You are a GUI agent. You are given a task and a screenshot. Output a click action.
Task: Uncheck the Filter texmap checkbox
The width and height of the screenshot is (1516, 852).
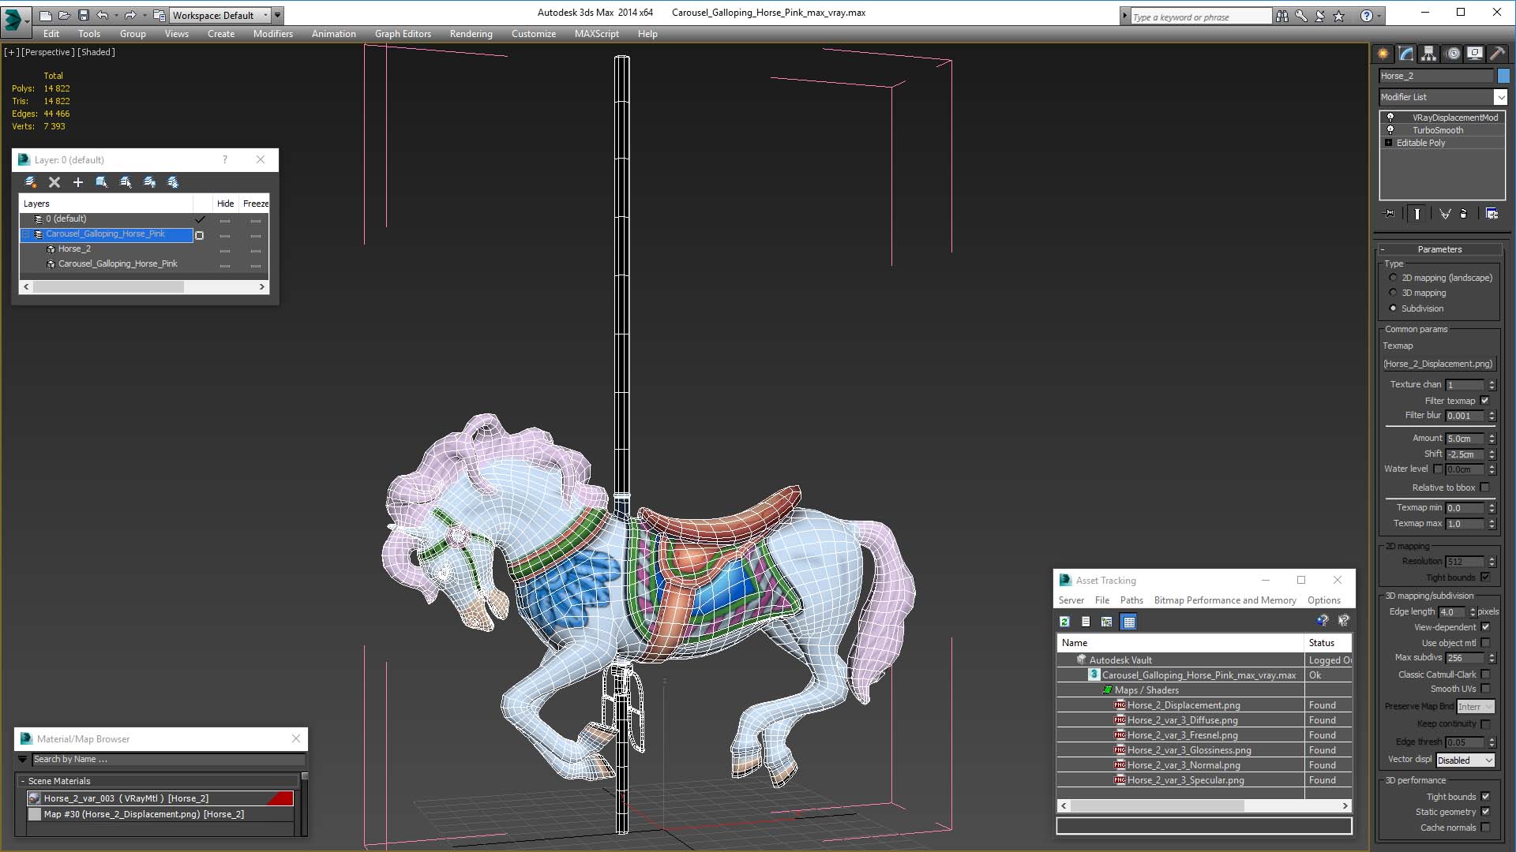coord(1484,401)
